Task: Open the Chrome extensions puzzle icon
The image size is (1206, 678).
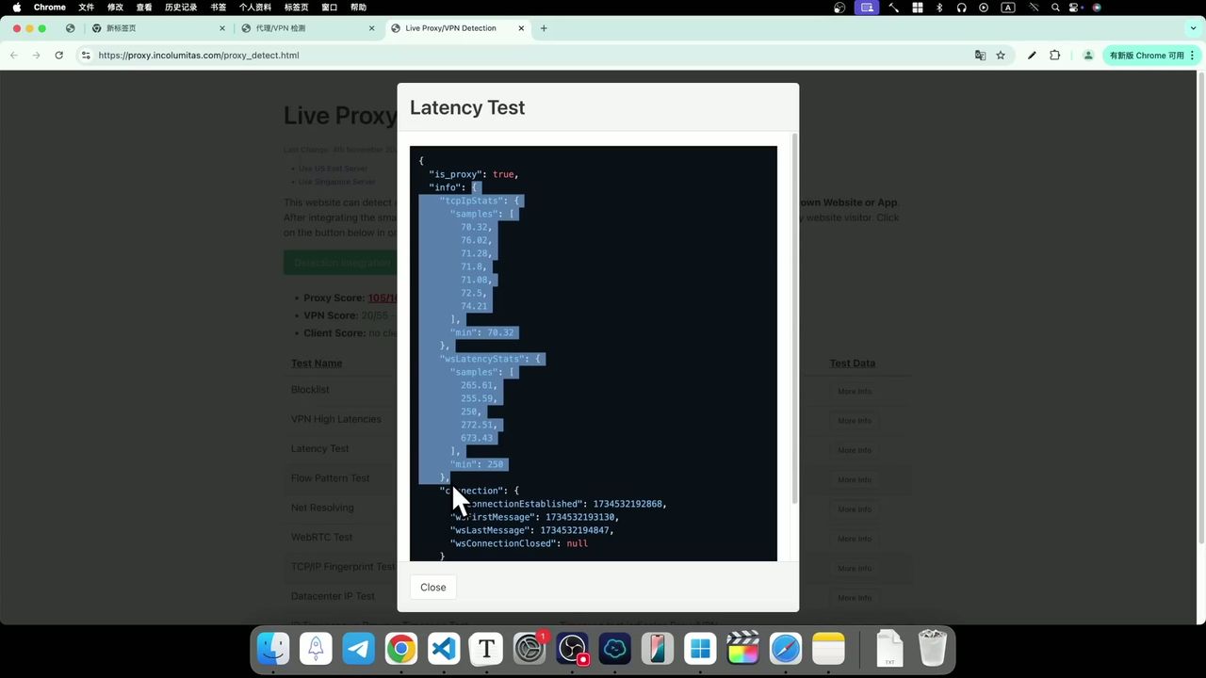Action: coord(1054,56)
